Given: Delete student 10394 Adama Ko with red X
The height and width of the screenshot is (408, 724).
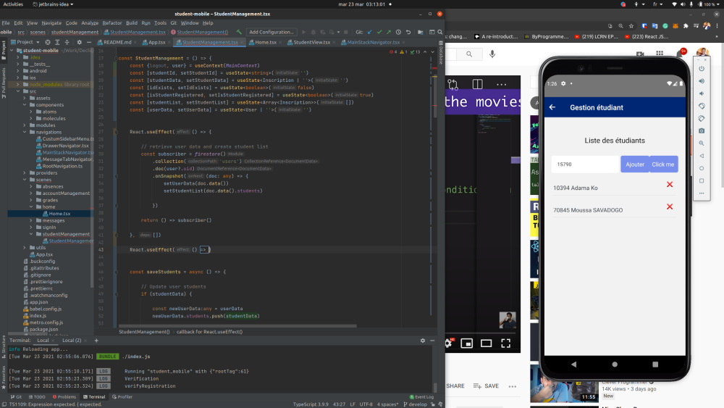Looking at the screenshot, I should [669, 185].
